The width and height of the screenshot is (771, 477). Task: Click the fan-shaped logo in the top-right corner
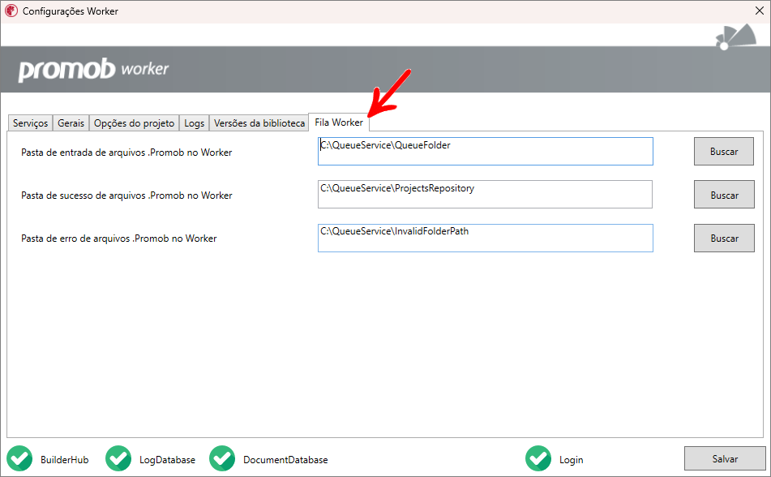point(735,37)
